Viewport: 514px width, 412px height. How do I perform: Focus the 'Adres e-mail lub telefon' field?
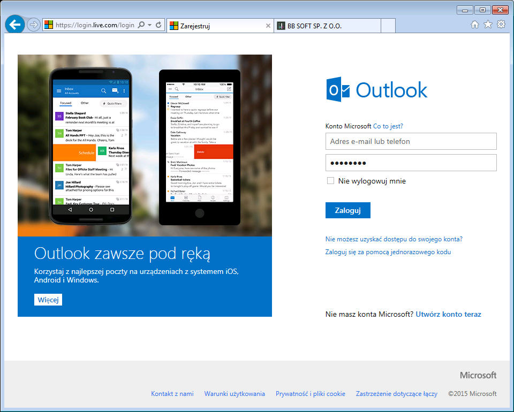[411, 141]
